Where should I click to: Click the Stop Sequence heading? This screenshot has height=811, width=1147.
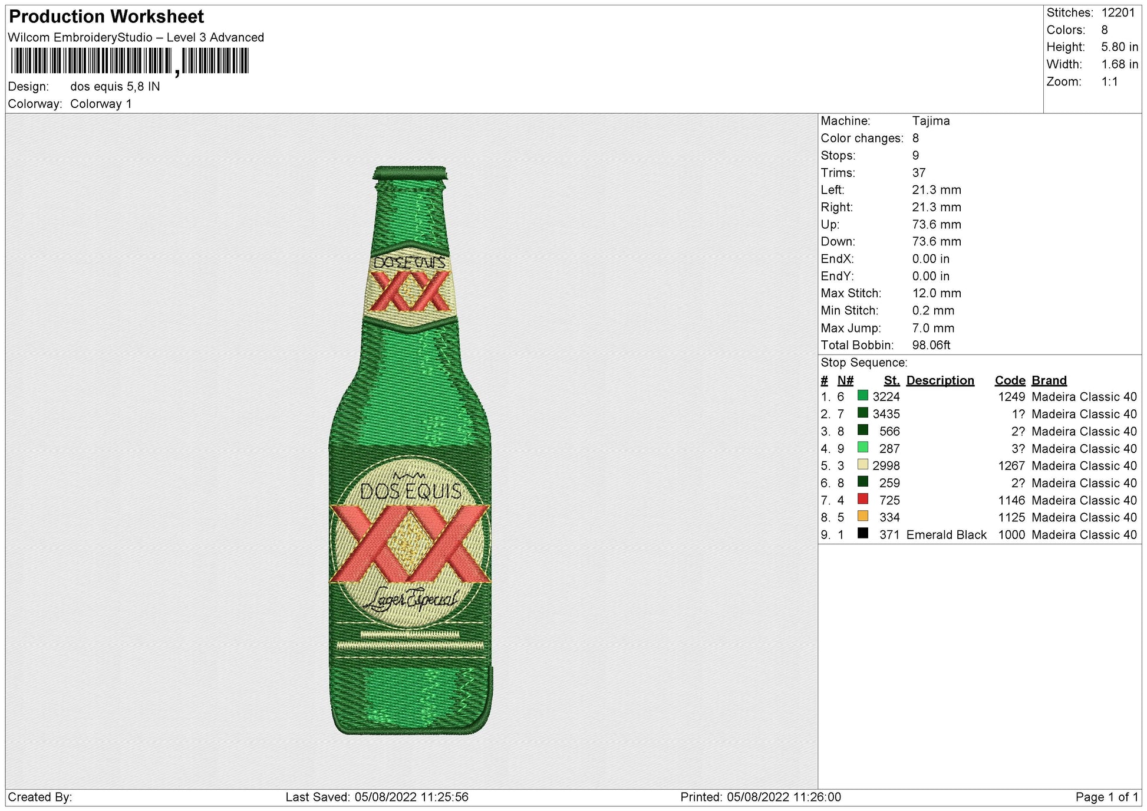pos(864,363)
